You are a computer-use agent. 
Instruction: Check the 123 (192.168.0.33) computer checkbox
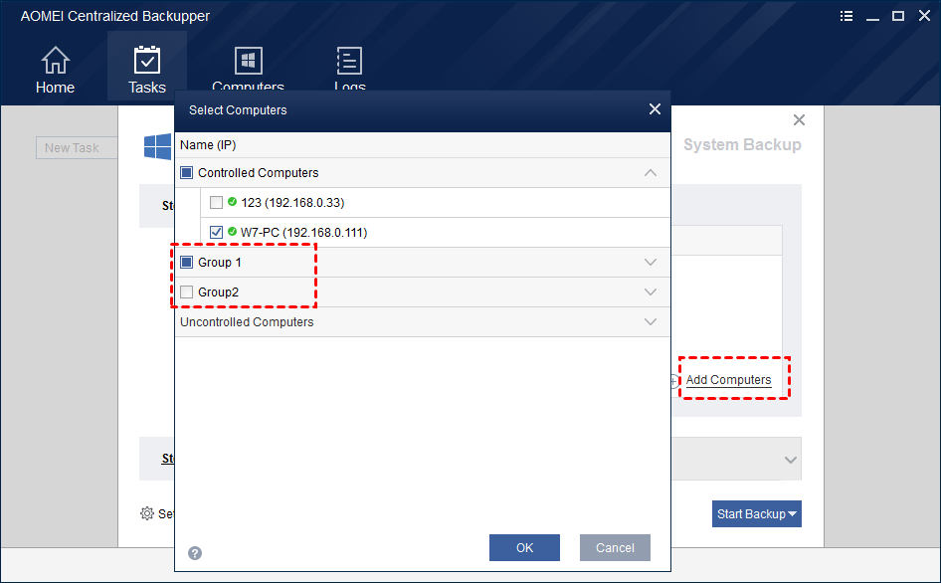[216, 202]
